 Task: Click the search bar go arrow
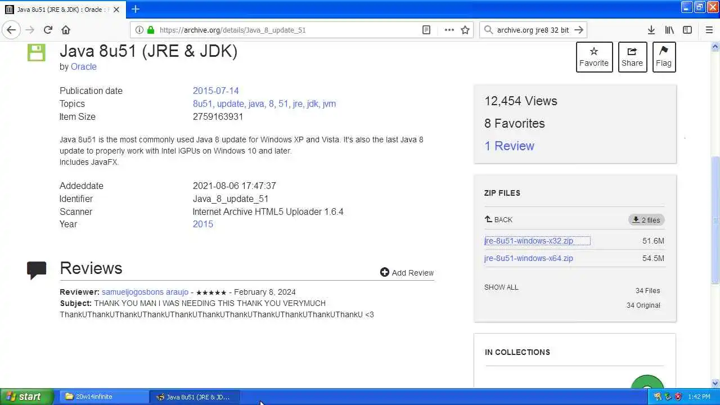[579, 30]
